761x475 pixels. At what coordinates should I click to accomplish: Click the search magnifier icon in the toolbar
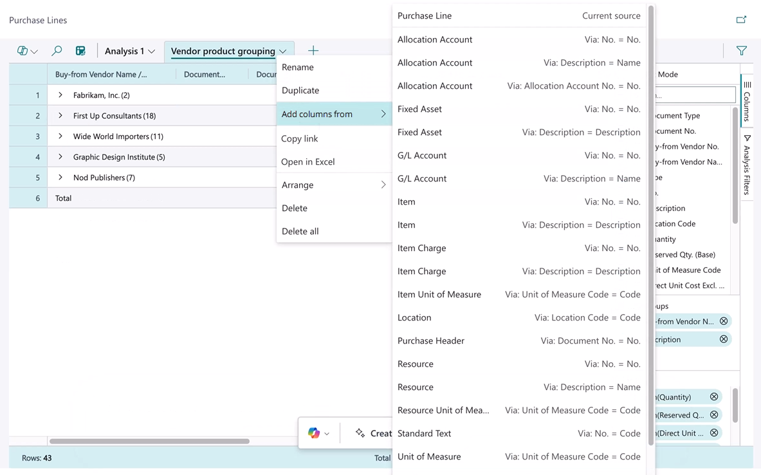pyautogui.click(x=56, y=50)
